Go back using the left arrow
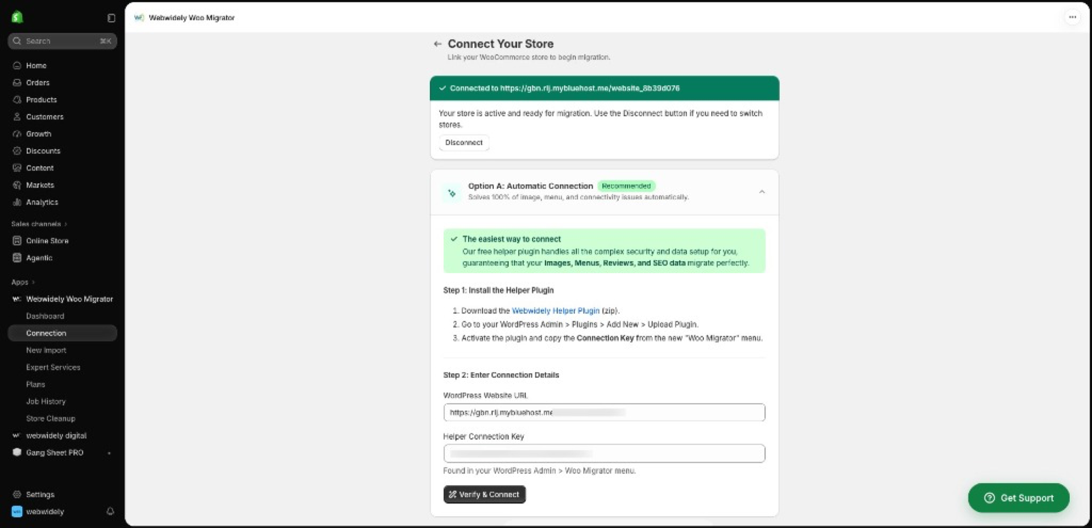 tap(437, 44)
